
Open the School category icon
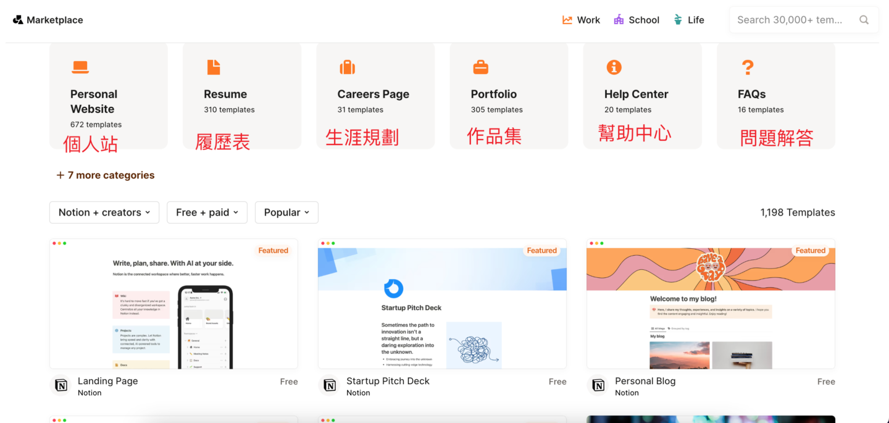click(619, 20)
